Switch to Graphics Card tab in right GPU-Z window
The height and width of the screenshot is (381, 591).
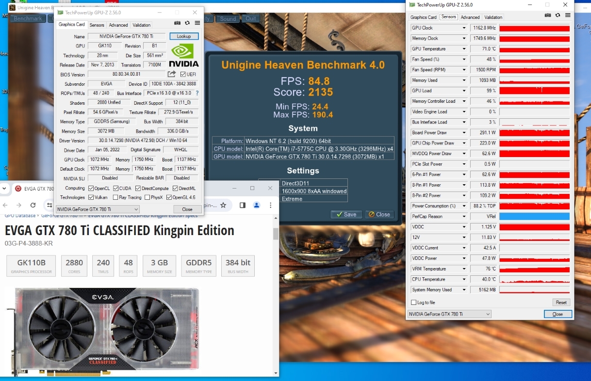click(x=424, y=17)
